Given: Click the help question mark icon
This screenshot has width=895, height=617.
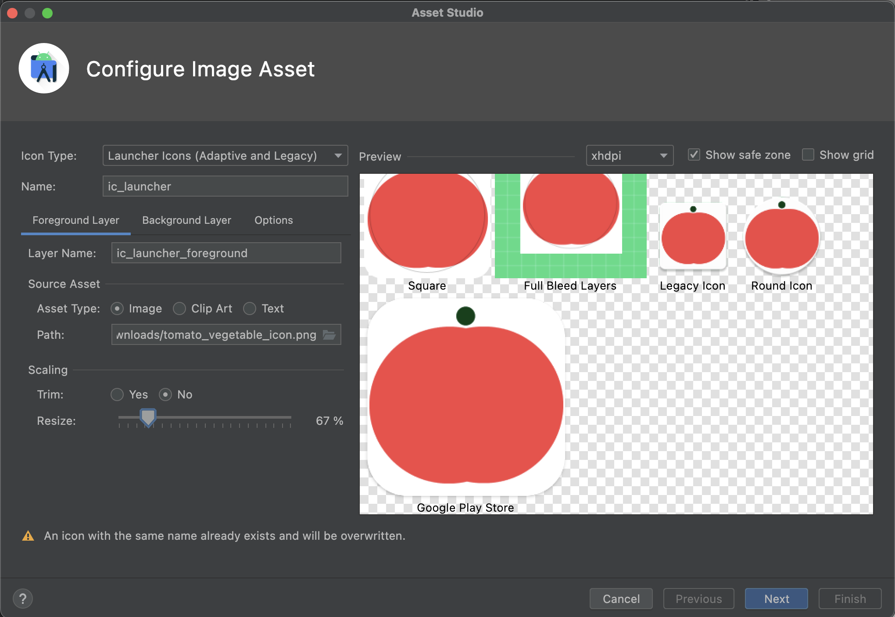Looking at the screenshot, I should [23, 599].
